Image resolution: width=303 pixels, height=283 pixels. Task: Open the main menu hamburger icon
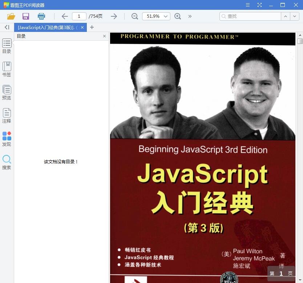248,5
